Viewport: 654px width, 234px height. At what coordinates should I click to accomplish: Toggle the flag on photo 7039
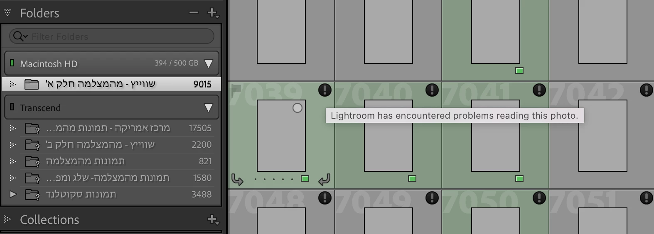pyautogui.click(x=236, y=88)
